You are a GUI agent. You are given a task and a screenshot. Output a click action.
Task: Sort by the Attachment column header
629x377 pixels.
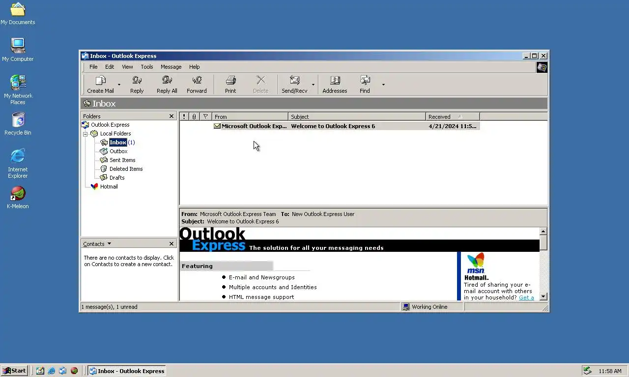pos(194,116)
